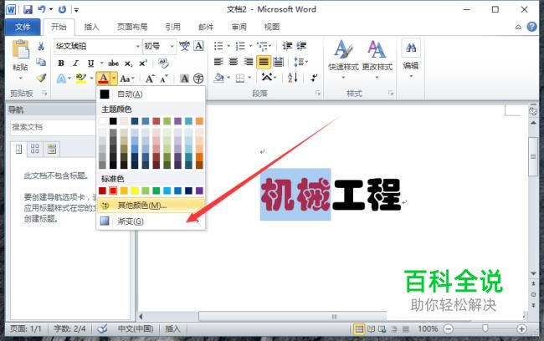Image resolution: width=544 pixels, height=341 pixels.
Task: Click the Word Help question mark icon
Action: 531,27
